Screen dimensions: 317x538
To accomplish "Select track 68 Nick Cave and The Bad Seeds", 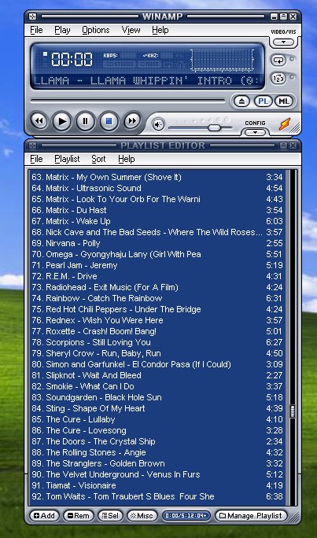I will coord(157,232).
